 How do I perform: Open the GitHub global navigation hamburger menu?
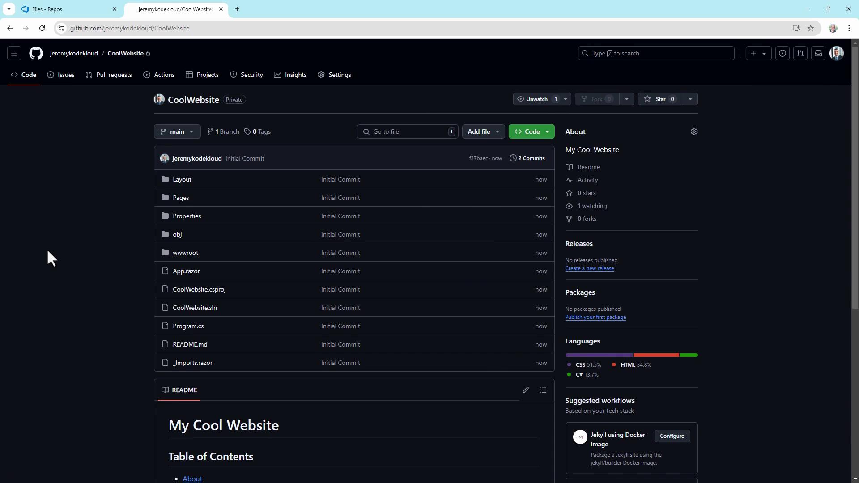pos(14,53)
